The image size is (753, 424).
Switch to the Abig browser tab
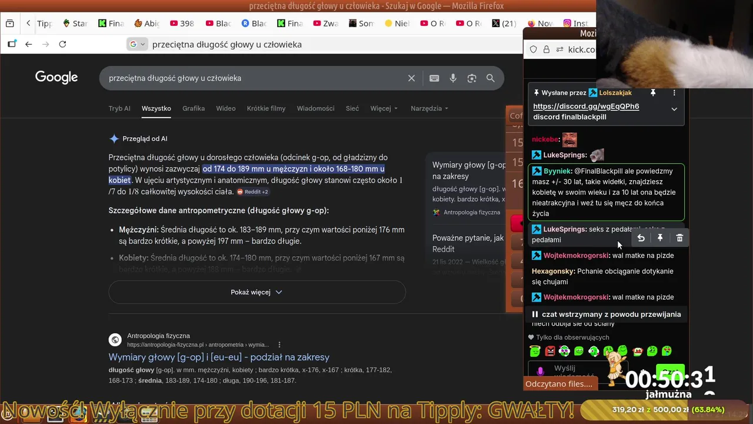click(146, 24)
